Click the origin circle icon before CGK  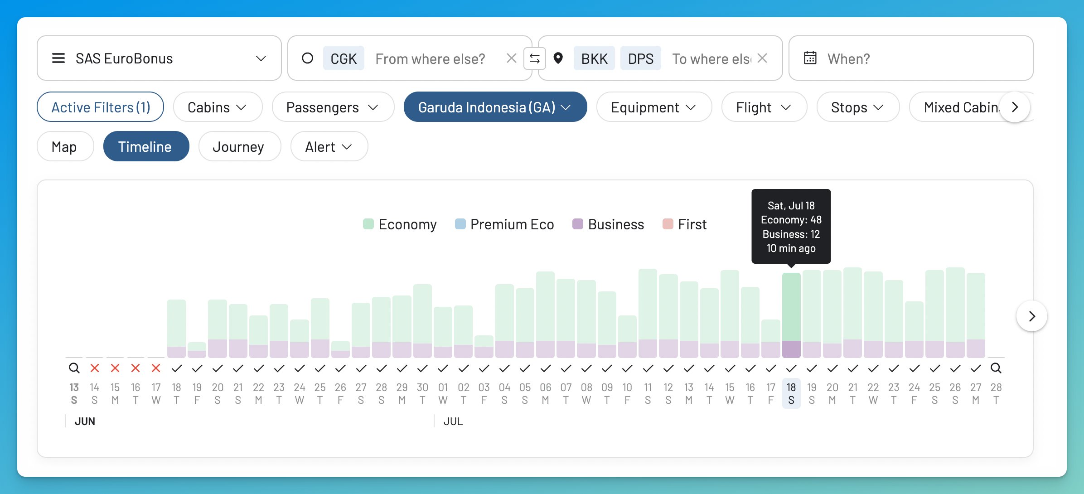307,58
